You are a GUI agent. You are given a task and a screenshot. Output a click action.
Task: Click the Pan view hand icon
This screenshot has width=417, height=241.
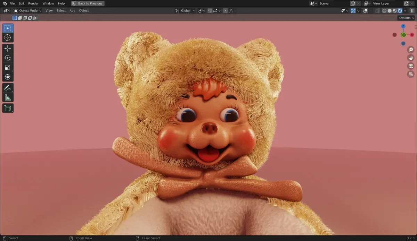(411, 58)
